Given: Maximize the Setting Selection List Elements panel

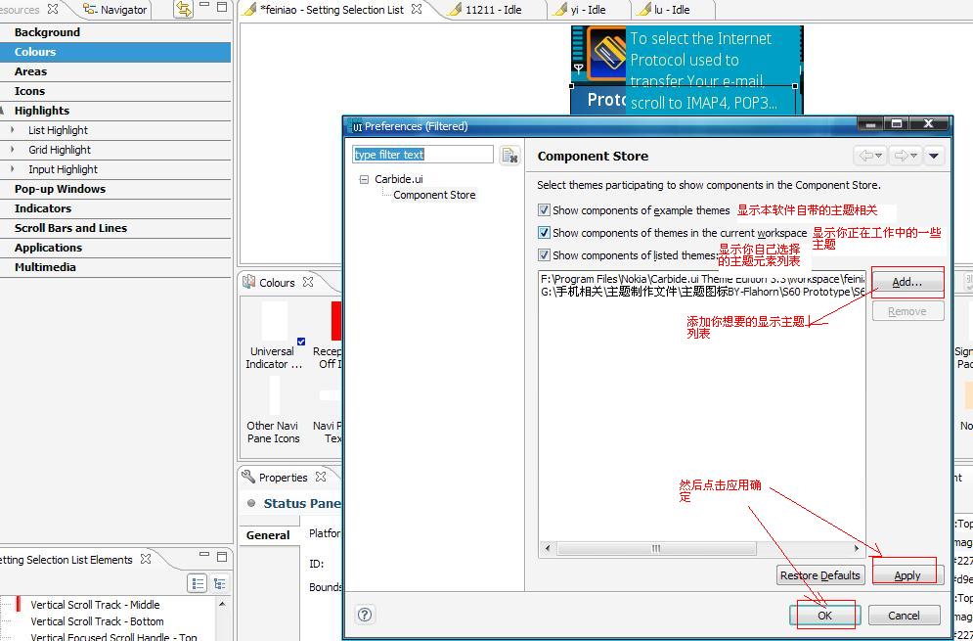Looking at the screenshot, I should click(222, 557).
